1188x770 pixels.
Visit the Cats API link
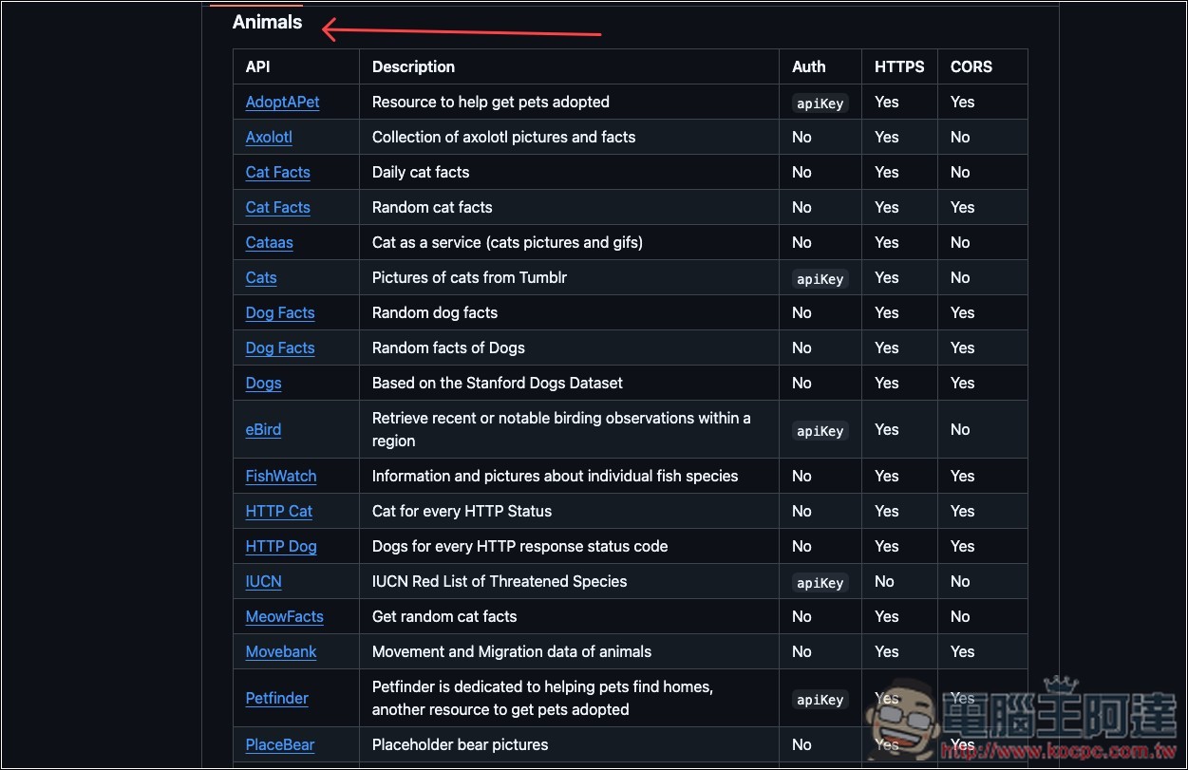tap(261, 278)
